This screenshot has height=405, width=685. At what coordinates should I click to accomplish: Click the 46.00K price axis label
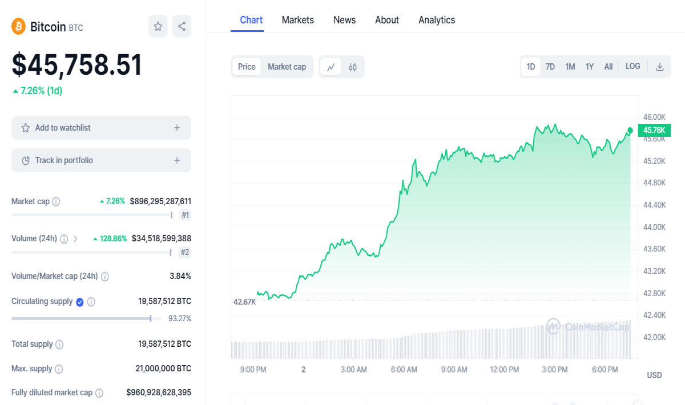654,117
